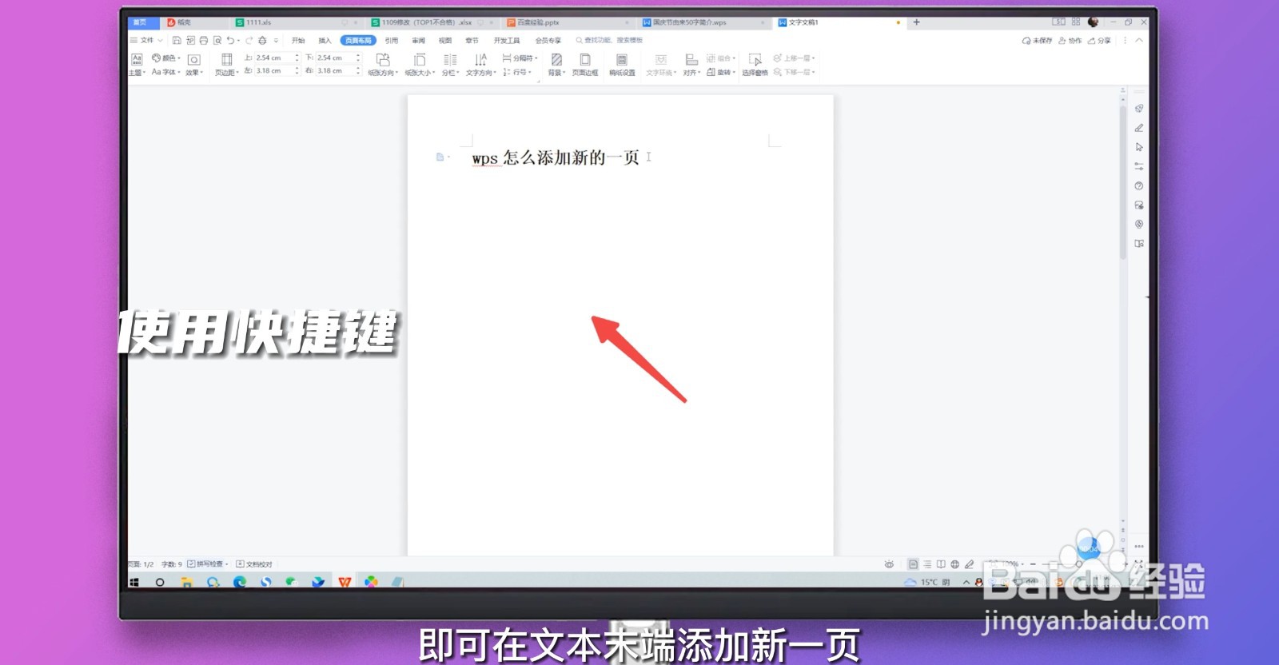Click 纸张大小 paper size icon
The height and width of the screenshot is (665, 1279).
tap(419, 59)
